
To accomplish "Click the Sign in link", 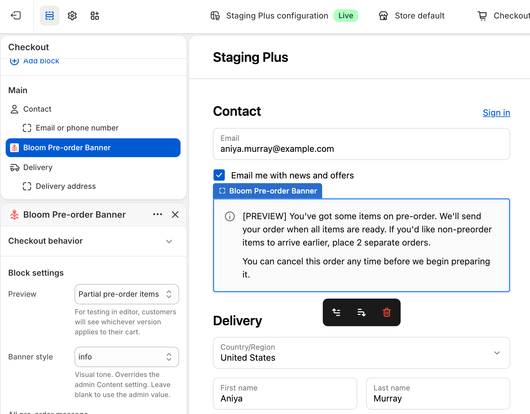I will tap(496, 113).
